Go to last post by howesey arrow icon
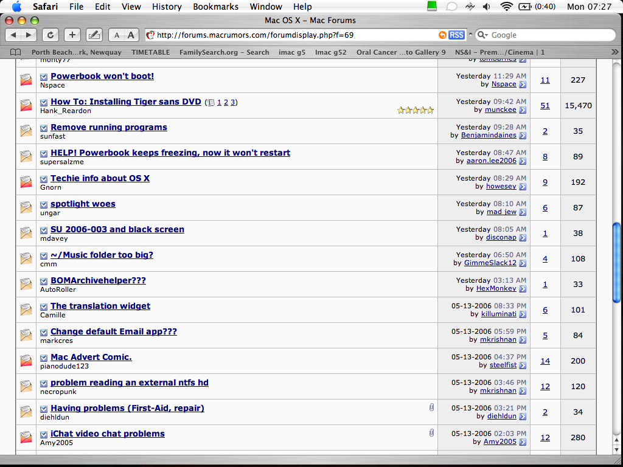Viewport: 623px width, 467px height. pos(523,186)
